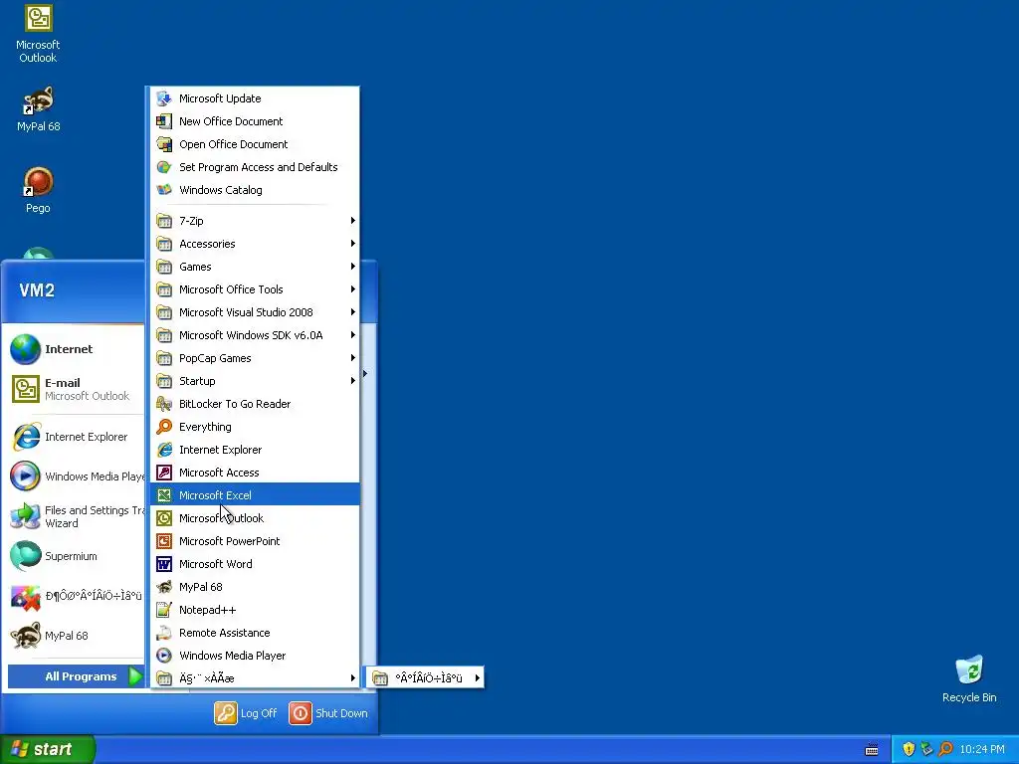Open MyPal 68 in start menu left pane
Image resolution: width=1019 pixels, height=764 pixels.
click(x=75, y=636)
